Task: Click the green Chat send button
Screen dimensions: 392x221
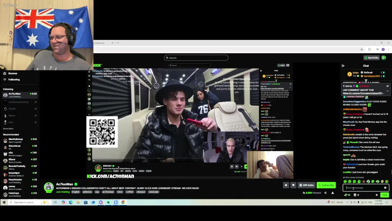Action: click(x=385, y=195)
